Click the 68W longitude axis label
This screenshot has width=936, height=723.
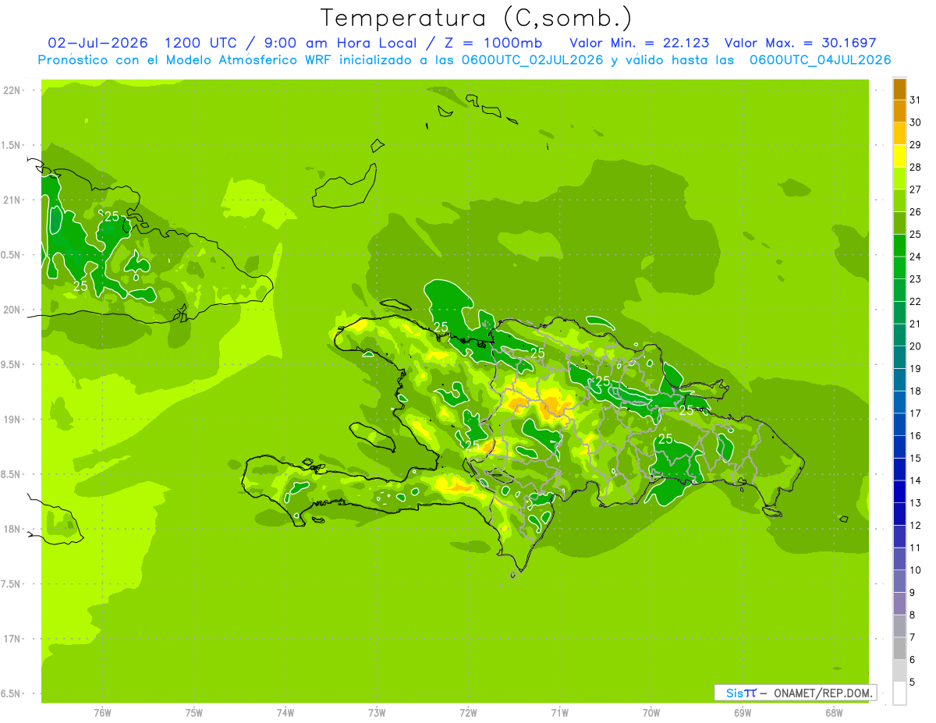pos(834,712)
